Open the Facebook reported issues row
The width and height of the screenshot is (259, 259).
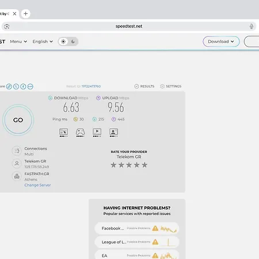[137, 228]
